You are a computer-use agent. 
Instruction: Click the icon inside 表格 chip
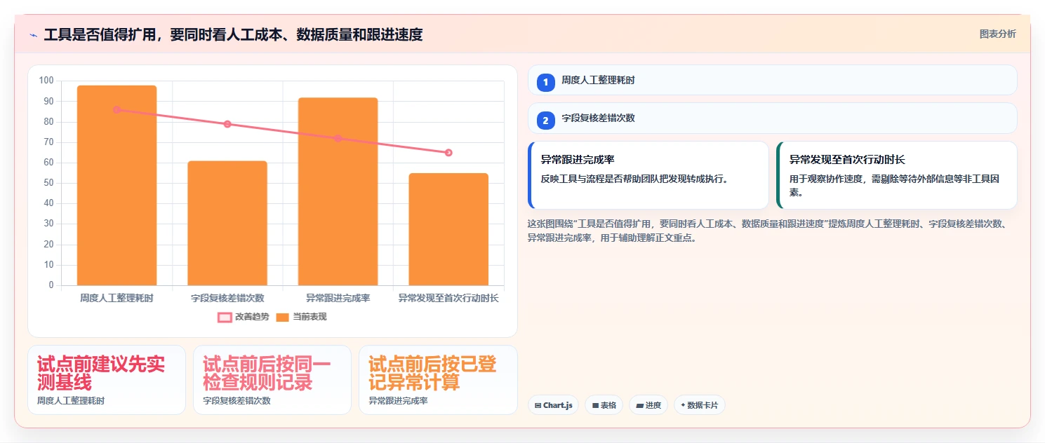tap(595, 405)
